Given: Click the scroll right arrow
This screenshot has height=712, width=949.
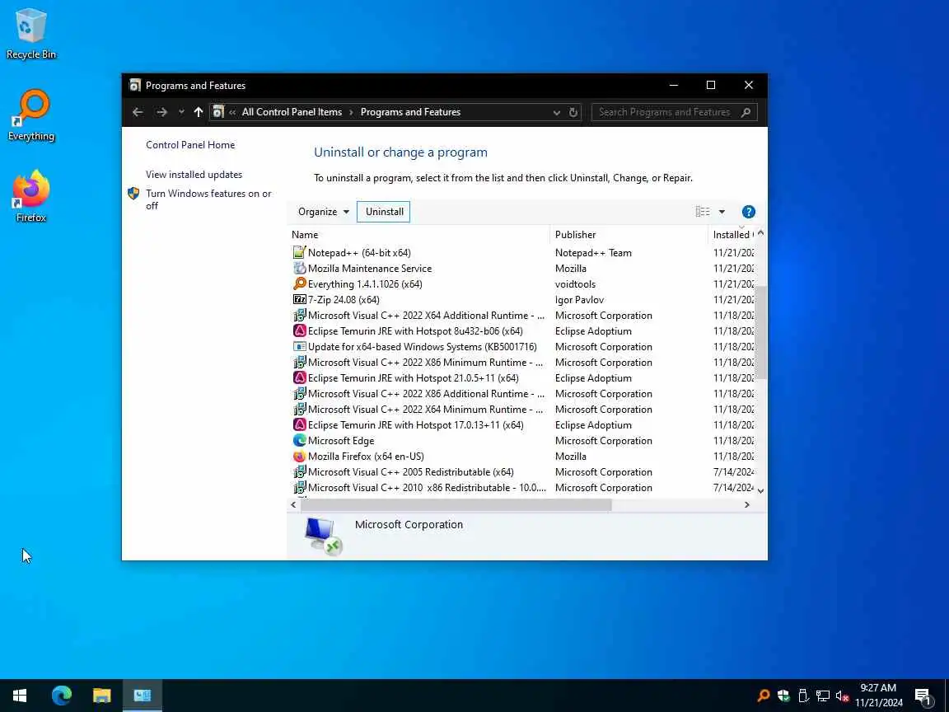Looking at the screenshot, I should [x=747, y=505].
